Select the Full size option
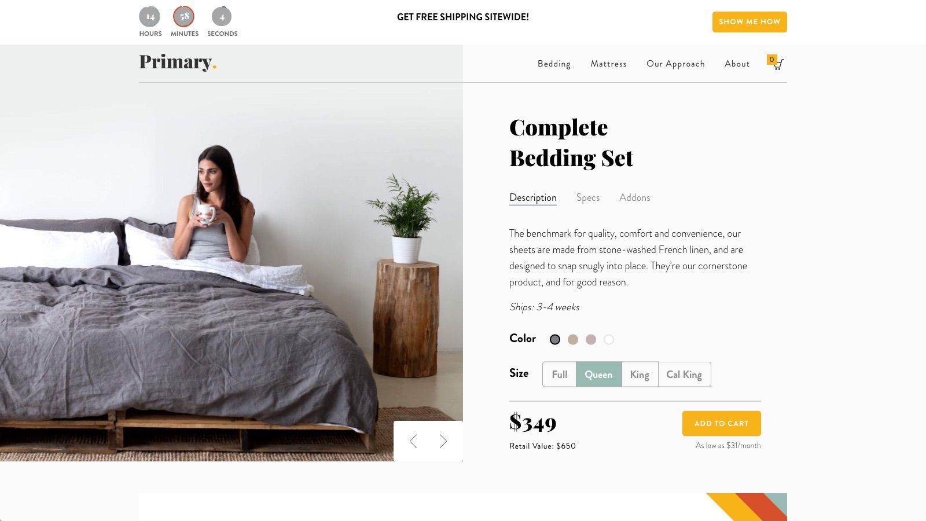Image resolution: width=926 pixels, height=521 pixels. click(x=560, y=375)
